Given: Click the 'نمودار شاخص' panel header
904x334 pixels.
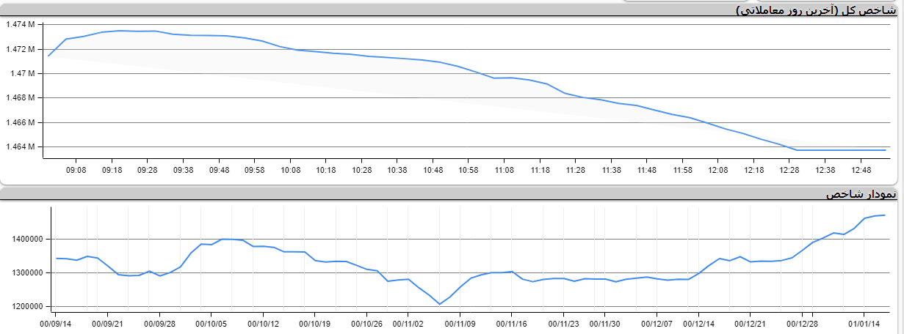Looking at the screenshot, I should [861, 194].
